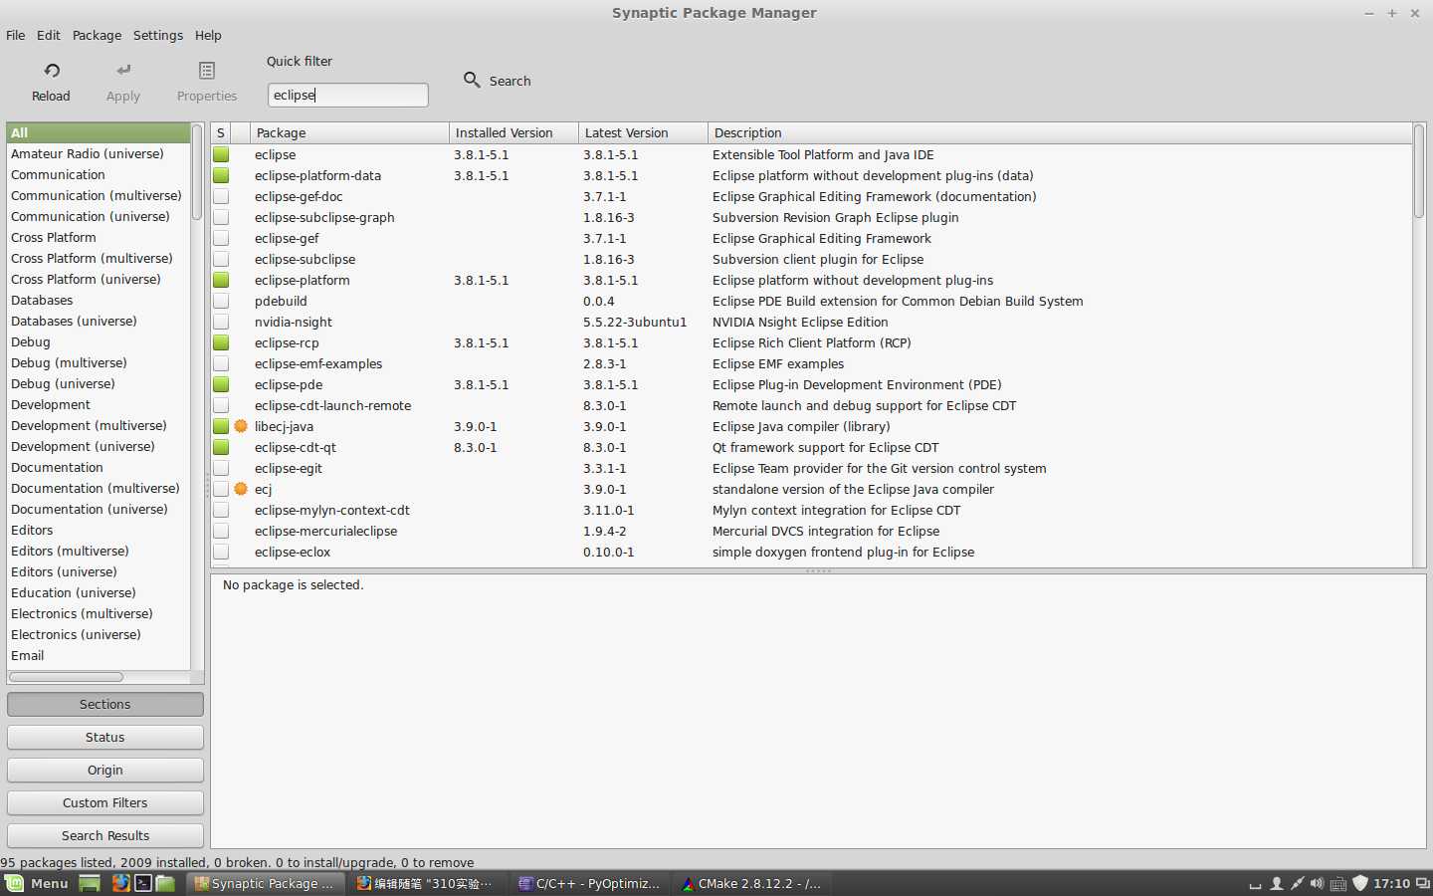Click the keyboard tray icon

tap(1338, 884)
